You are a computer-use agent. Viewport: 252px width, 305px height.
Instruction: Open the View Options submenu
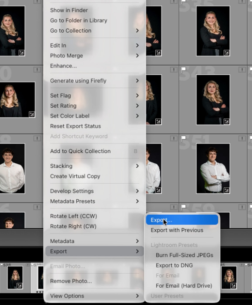95,296
